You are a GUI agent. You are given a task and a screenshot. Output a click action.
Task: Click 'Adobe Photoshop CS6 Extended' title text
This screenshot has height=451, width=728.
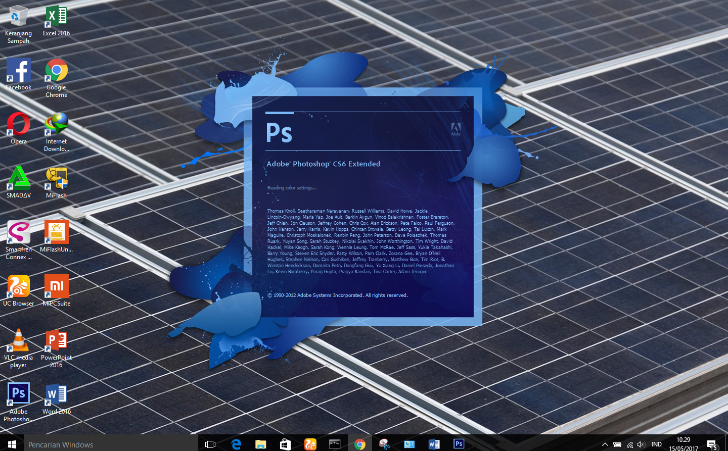click(x=324, y=164)
